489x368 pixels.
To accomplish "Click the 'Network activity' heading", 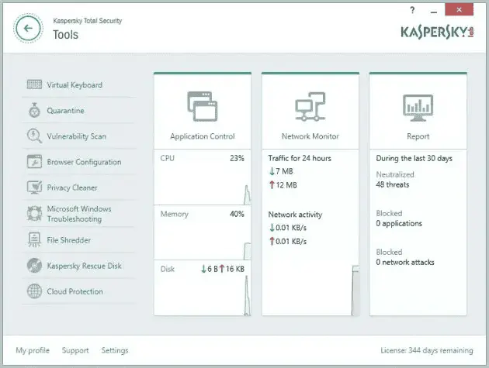I will 295,215.
